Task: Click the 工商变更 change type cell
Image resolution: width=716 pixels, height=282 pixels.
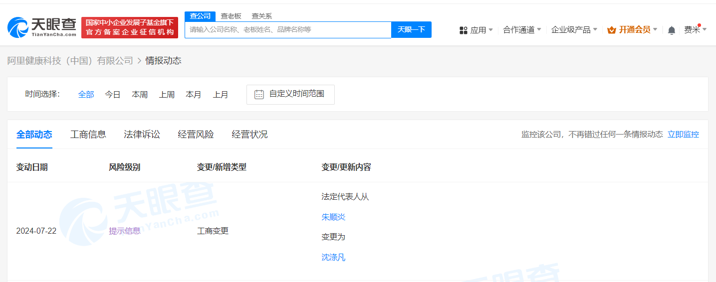Action: click(213, 231)
